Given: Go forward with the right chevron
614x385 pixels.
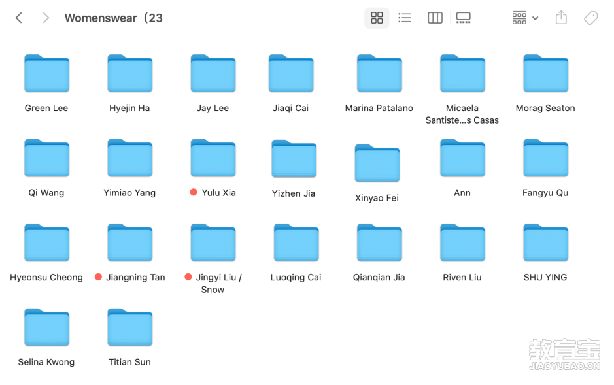Looking at the screenshot, I should [46, 18].
